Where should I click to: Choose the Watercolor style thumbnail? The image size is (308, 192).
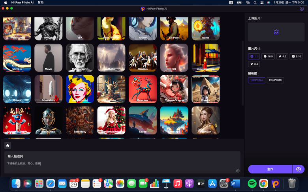[x=17, y=29]
